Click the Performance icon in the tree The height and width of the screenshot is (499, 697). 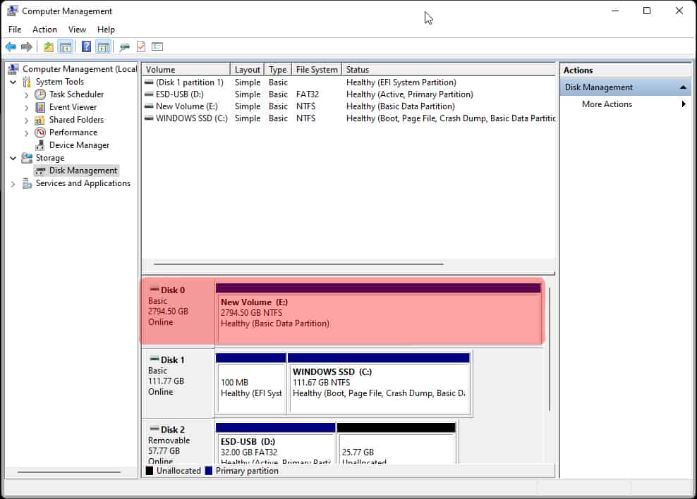[x=40, y=133]
